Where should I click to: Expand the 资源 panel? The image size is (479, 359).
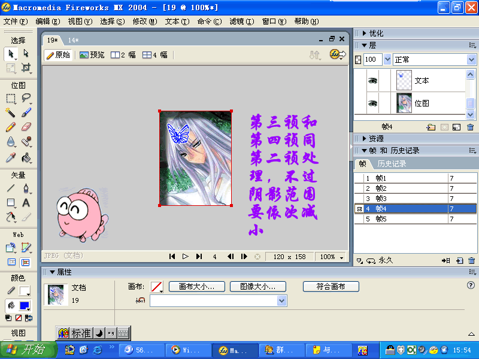point(364,138)
